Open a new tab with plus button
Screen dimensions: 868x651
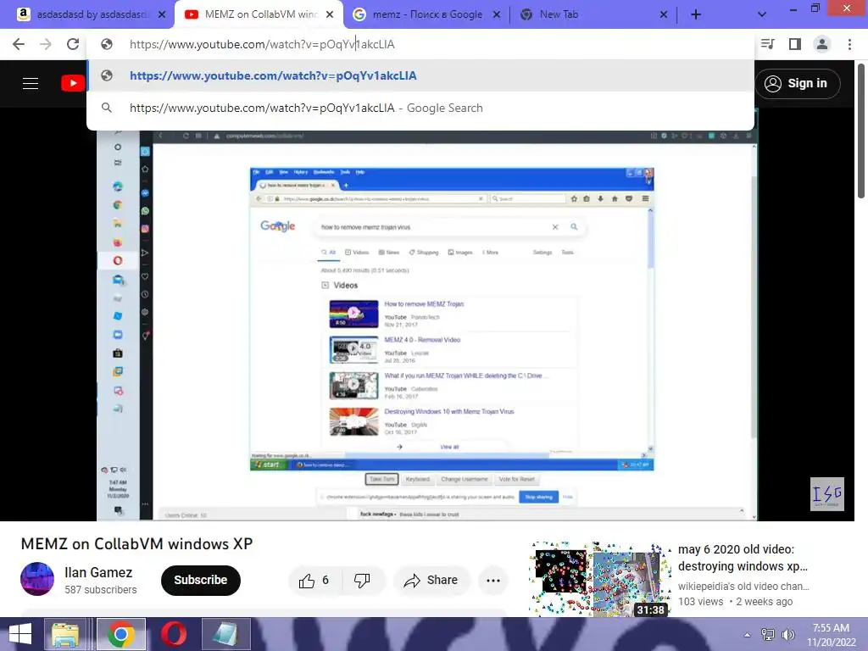coord(696,15)
